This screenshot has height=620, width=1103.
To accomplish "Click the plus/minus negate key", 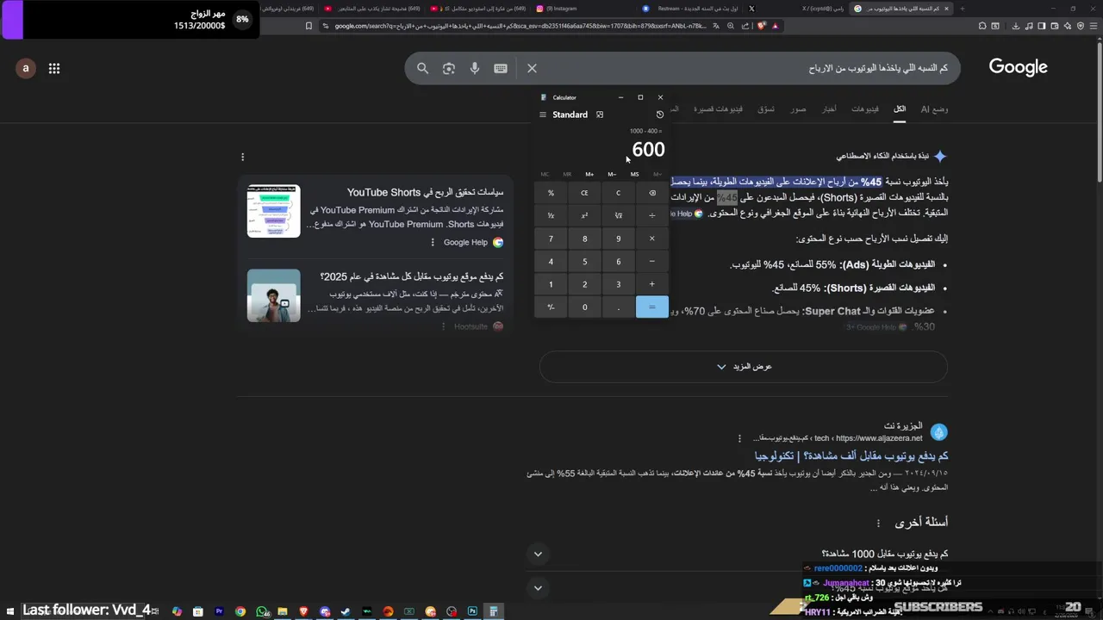I will coord(551,307).
